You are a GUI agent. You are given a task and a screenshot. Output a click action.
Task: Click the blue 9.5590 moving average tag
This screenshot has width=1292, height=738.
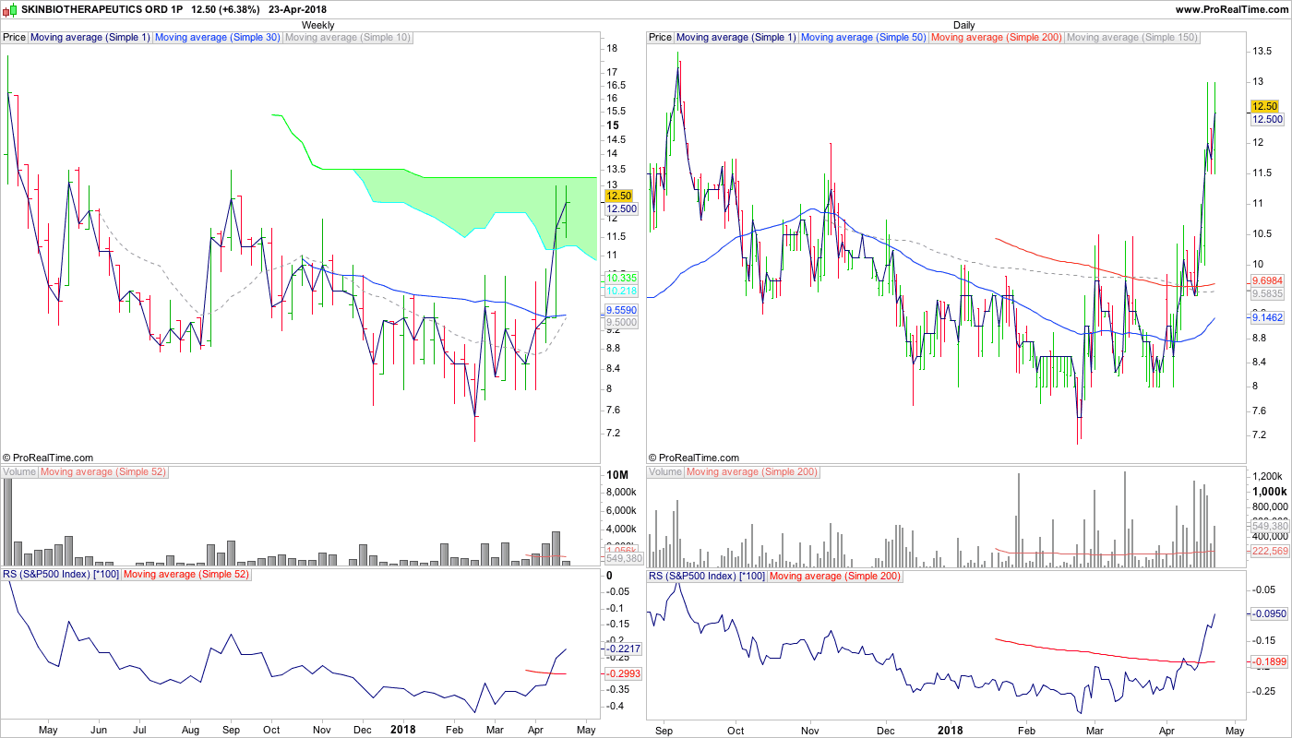click(620, 310)
